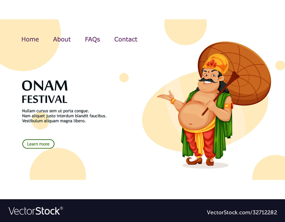The width and height of the screenshot is (285, 222).
Task: Click the gold armlet with red gem
Action: (229, 106)
